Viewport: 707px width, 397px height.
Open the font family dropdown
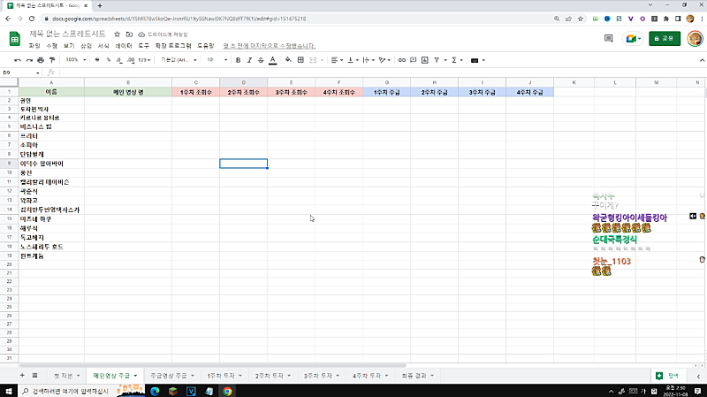tap(179, 60)
